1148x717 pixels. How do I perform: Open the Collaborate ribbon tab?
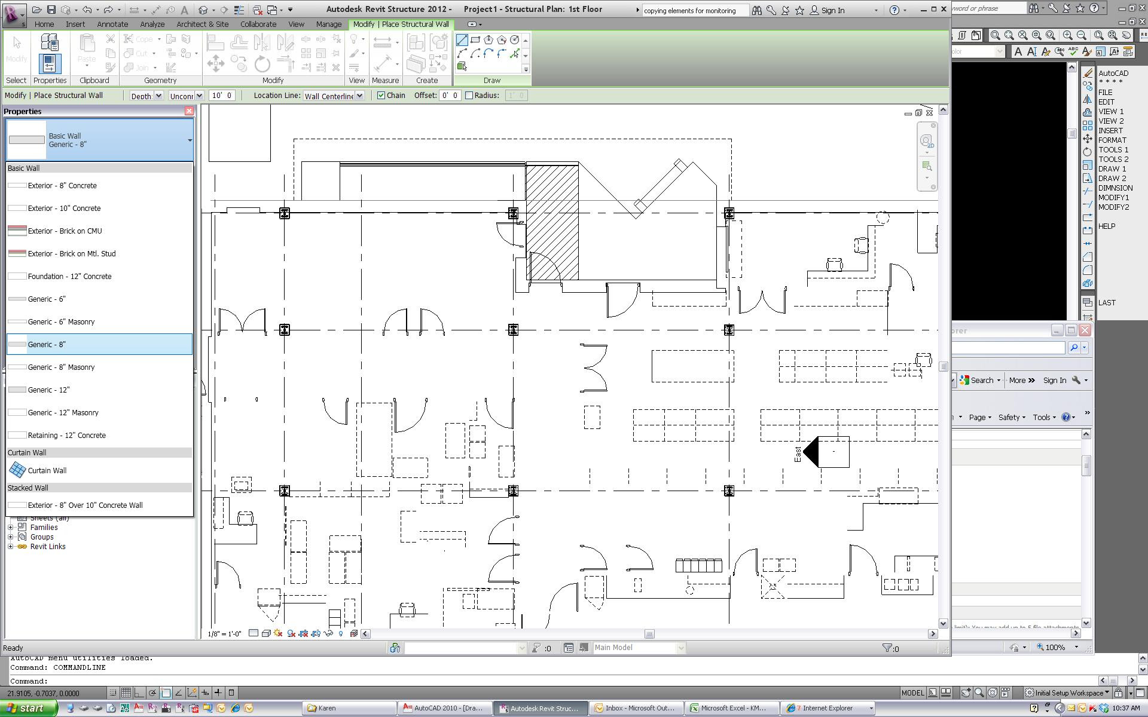click(258, 24)
